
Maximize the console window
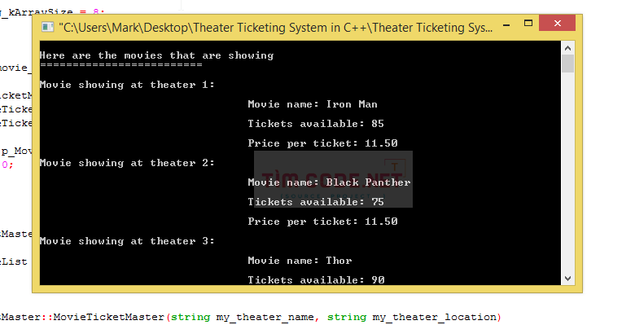528,23
